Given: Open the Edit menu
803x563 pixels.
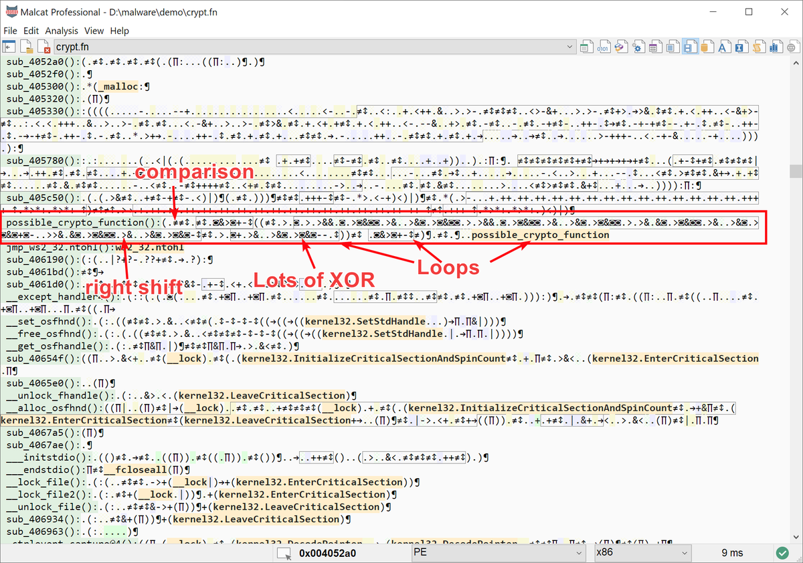Looking at the screenshot, I should pyautogui.click(x=31, y=31).
